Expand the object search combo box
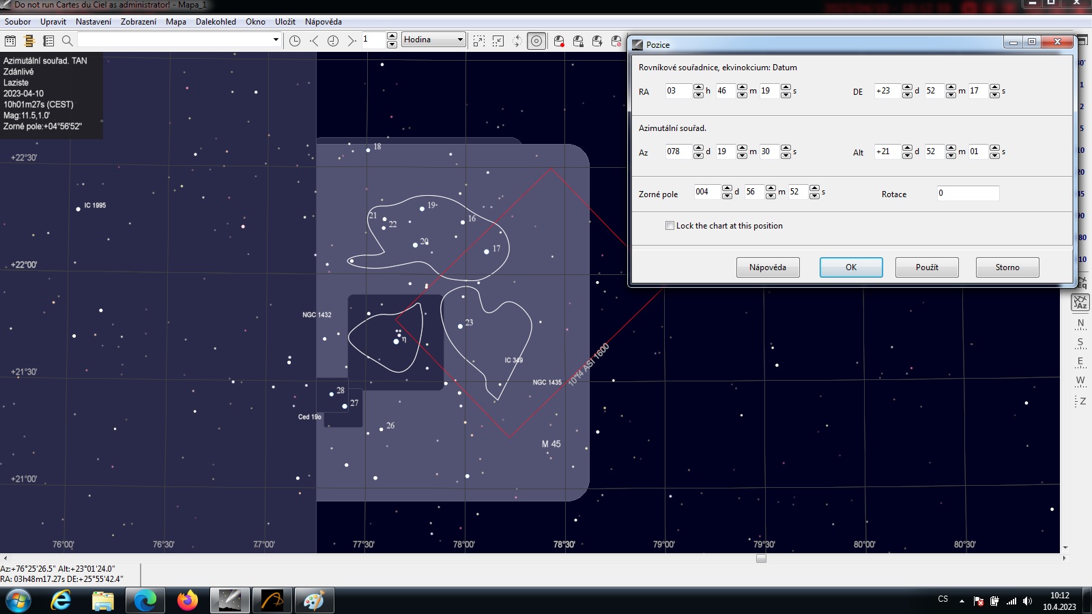 276,40
